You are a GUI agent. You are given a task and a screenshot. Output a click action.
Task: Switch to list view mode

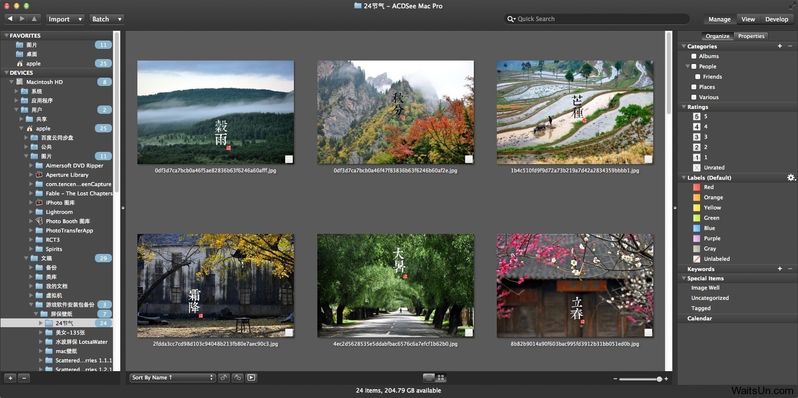[429, 377]
